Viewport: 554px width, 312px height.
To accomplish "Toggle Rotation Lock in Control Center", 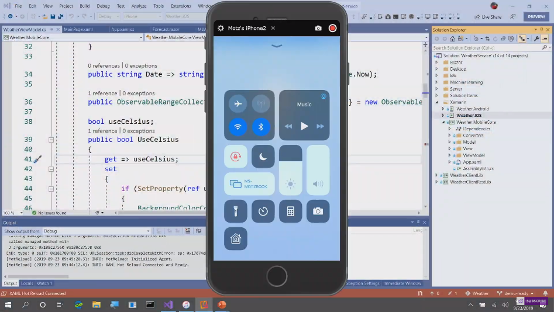I will (236, 157).
